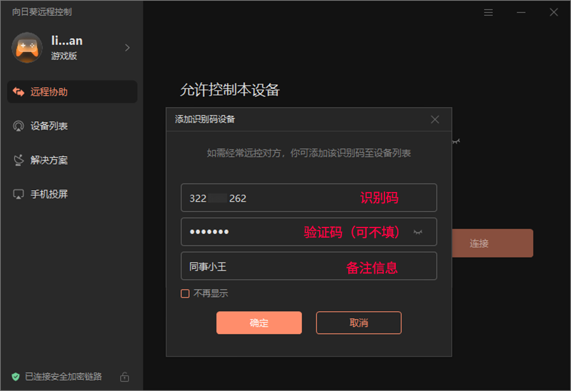Click the 已连接安全加密链路 status text
This screenshot has height=391, width=571.
tap(63, 376)
